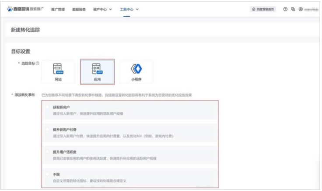
Task: Click the Baidu Marketing logo
Action: click(18, 9)
